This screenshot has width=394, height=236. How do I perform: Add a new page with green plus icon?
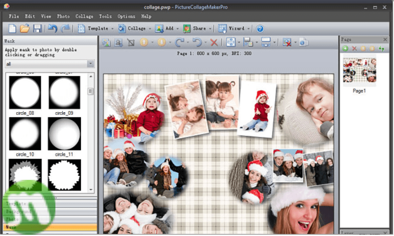tap(346, 48)
